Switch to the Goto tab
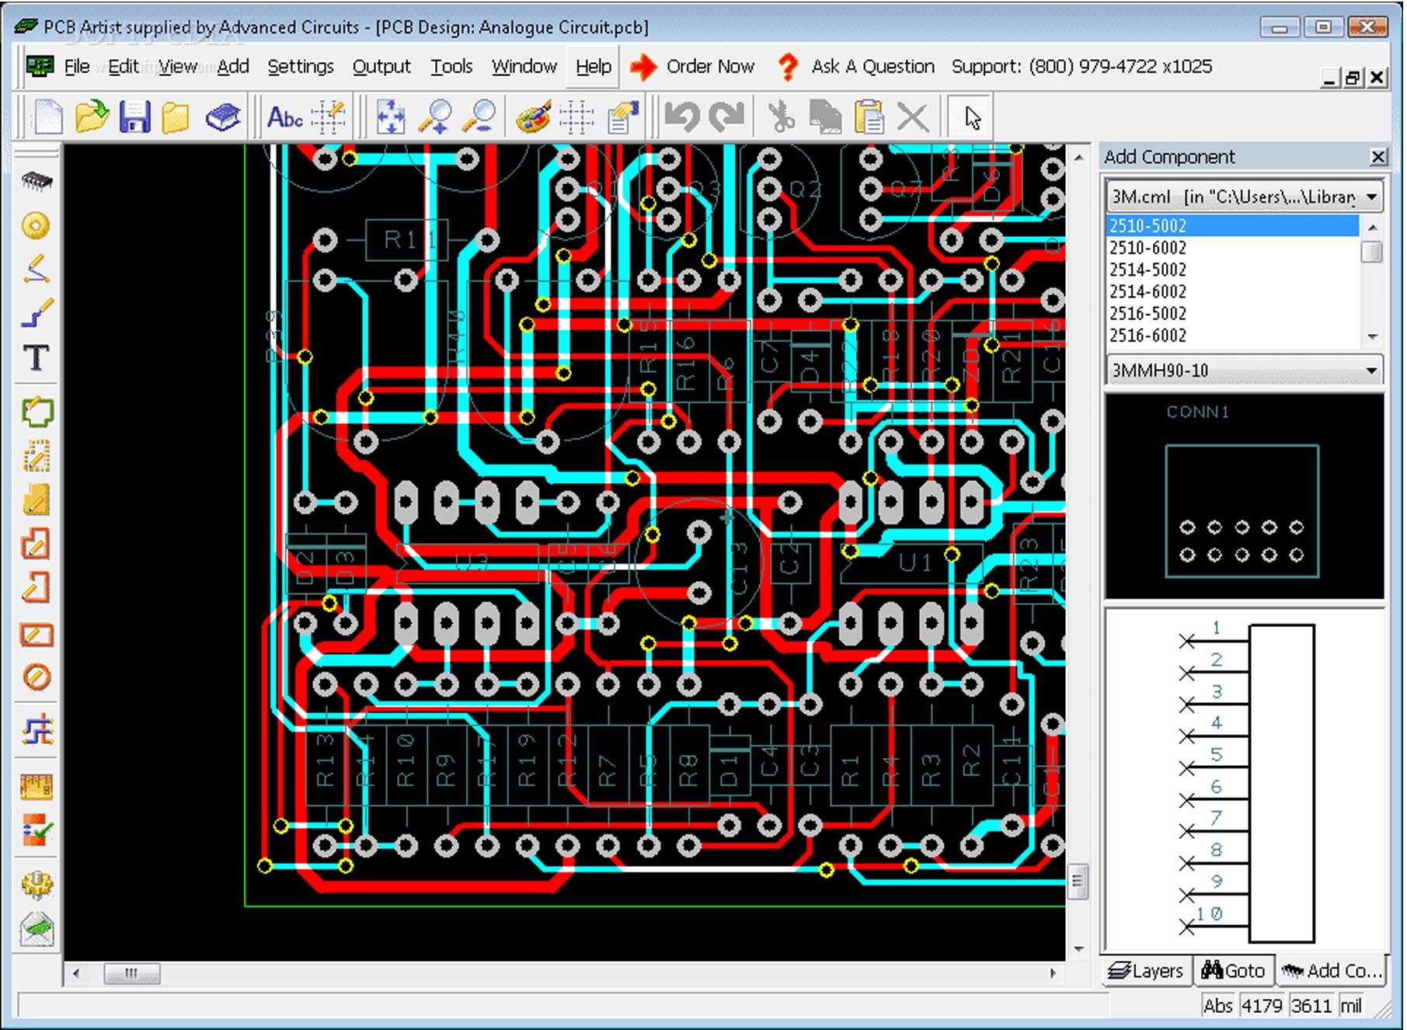1407x1030 pixels. (x=1234, y=971)
